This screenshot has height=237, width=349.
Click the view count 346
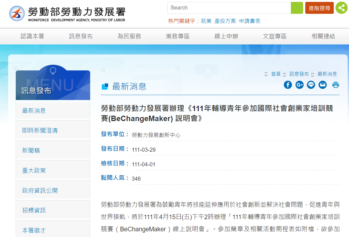[x=136, y=179]
